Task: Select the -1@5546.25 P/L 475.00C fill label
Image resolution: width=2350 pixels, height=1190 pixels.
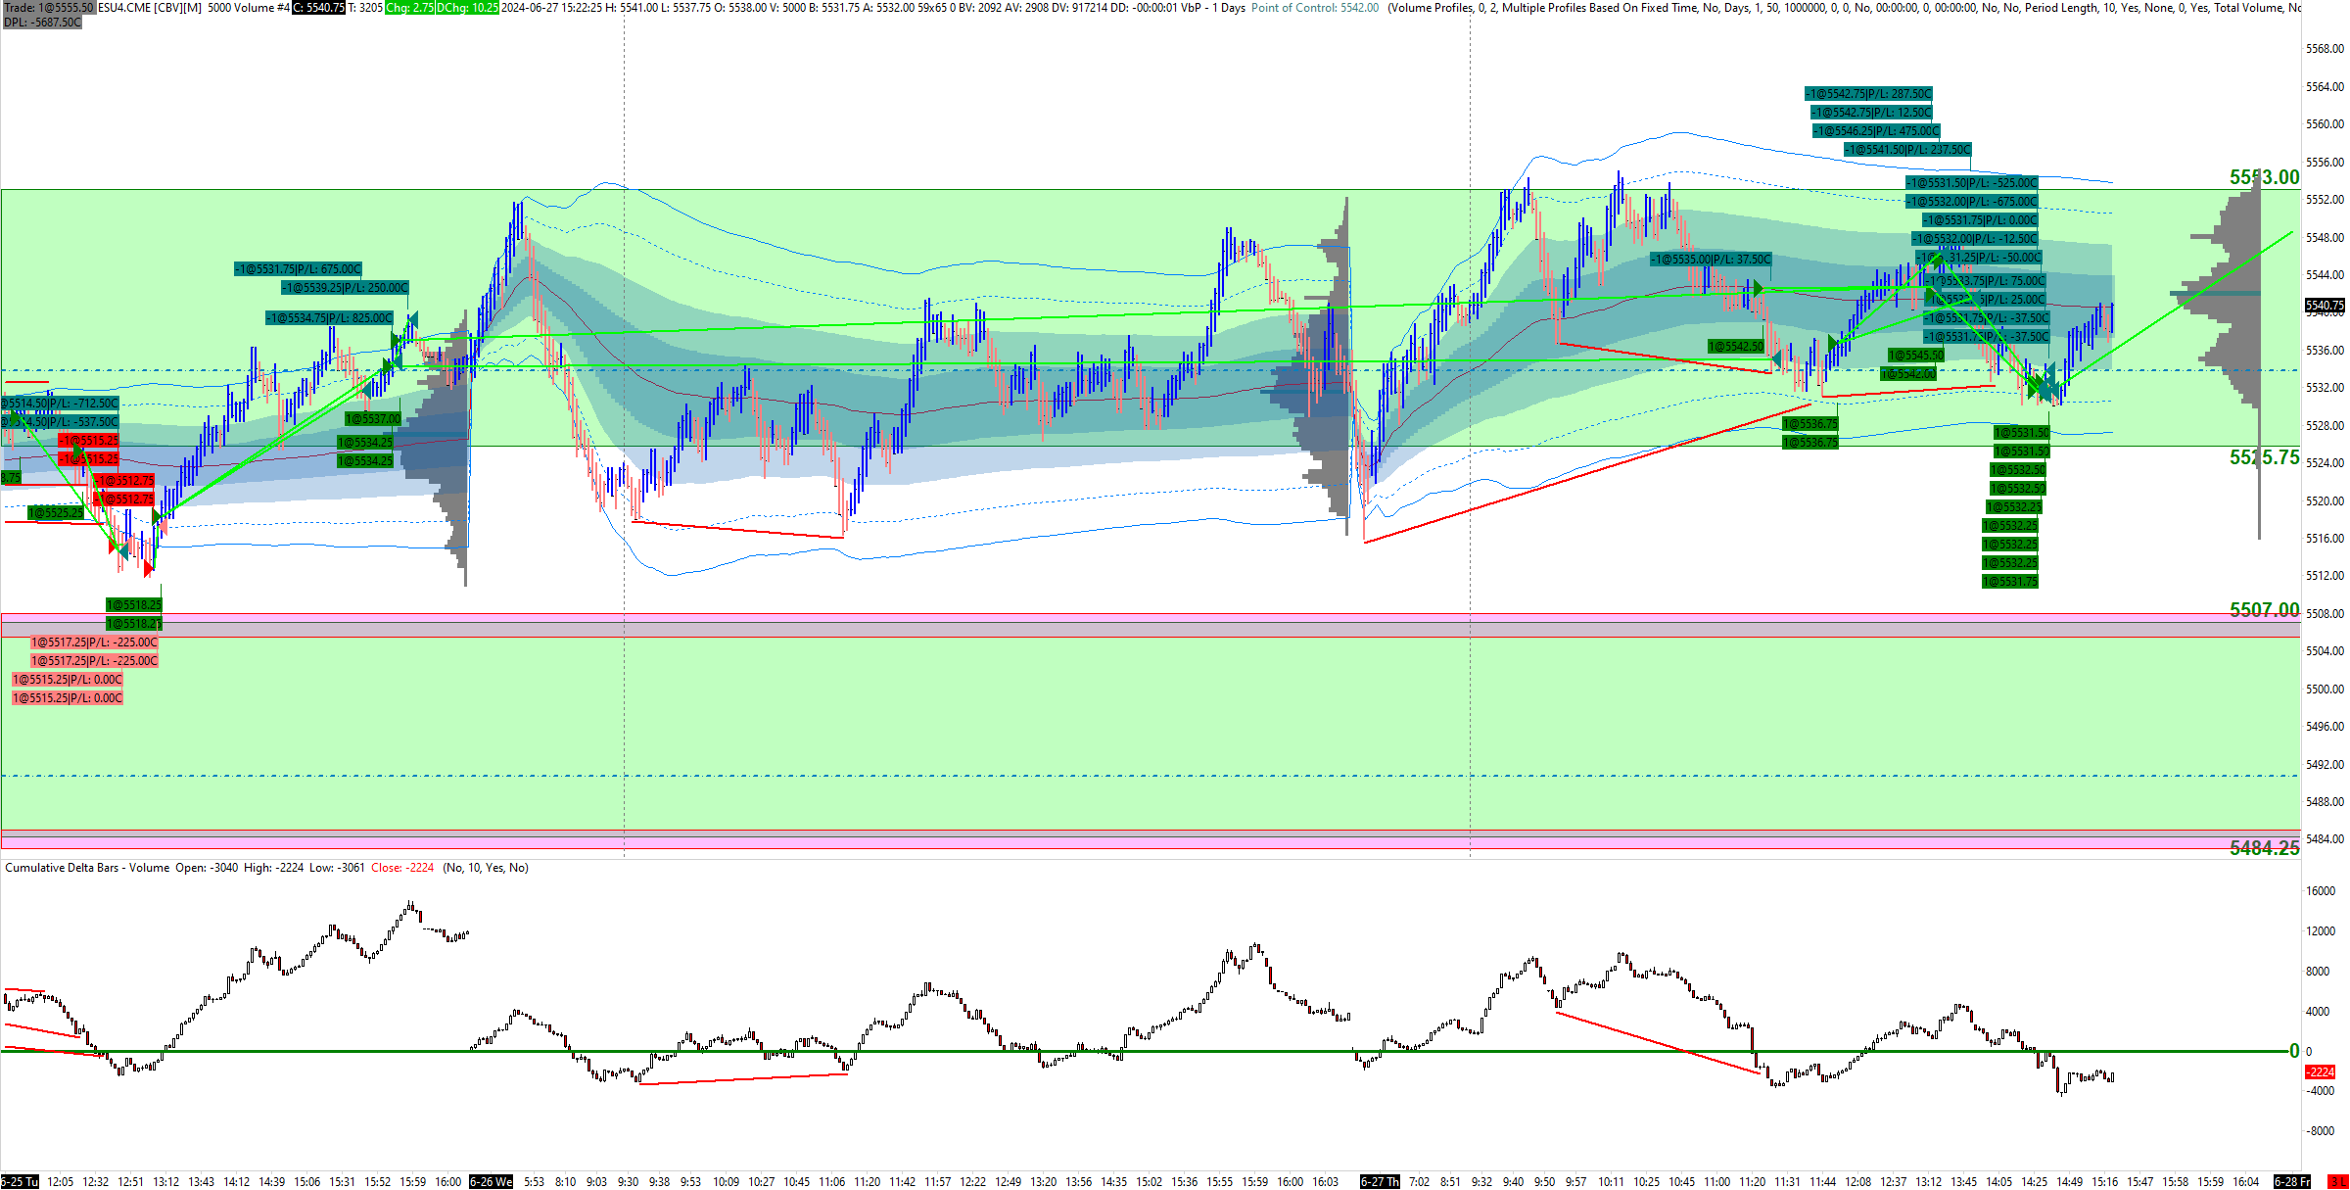Action: click(x=1875, y=131)
